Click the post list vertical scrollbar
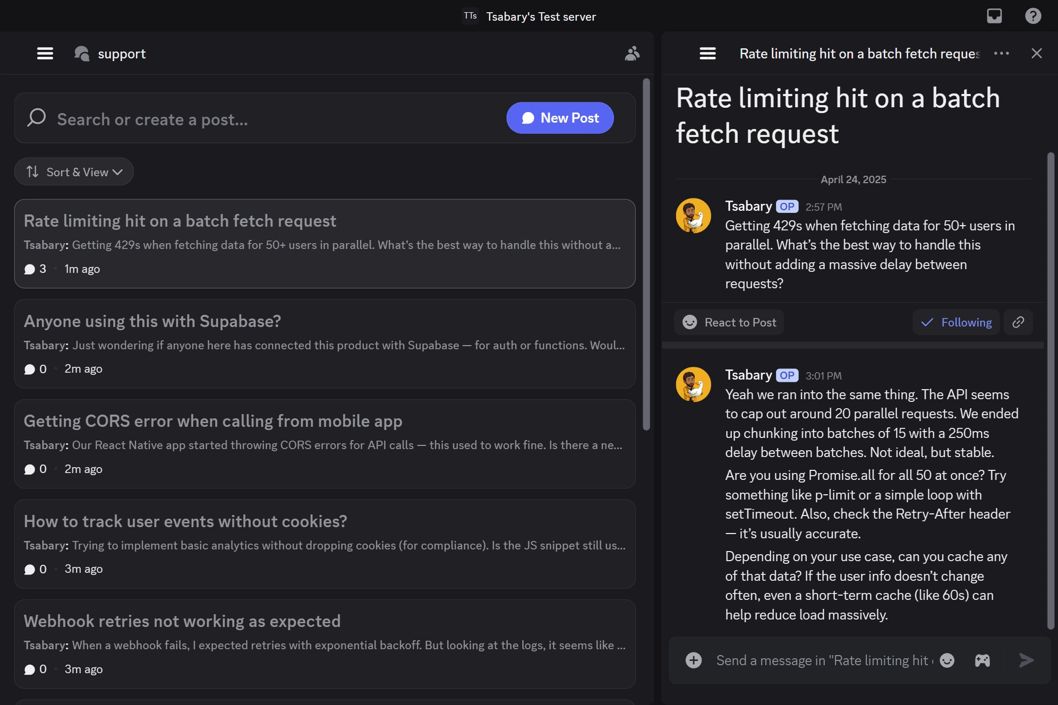The width and height of the screenshot is (1058, 705). [646, 255]
